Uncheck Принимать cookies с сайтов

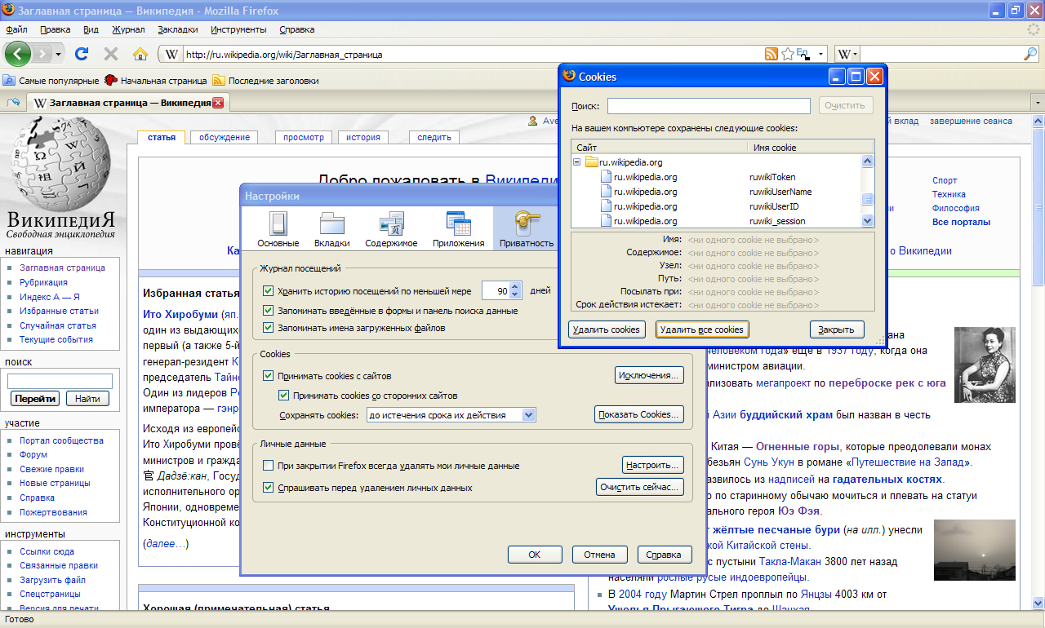(x=269, y=376)
